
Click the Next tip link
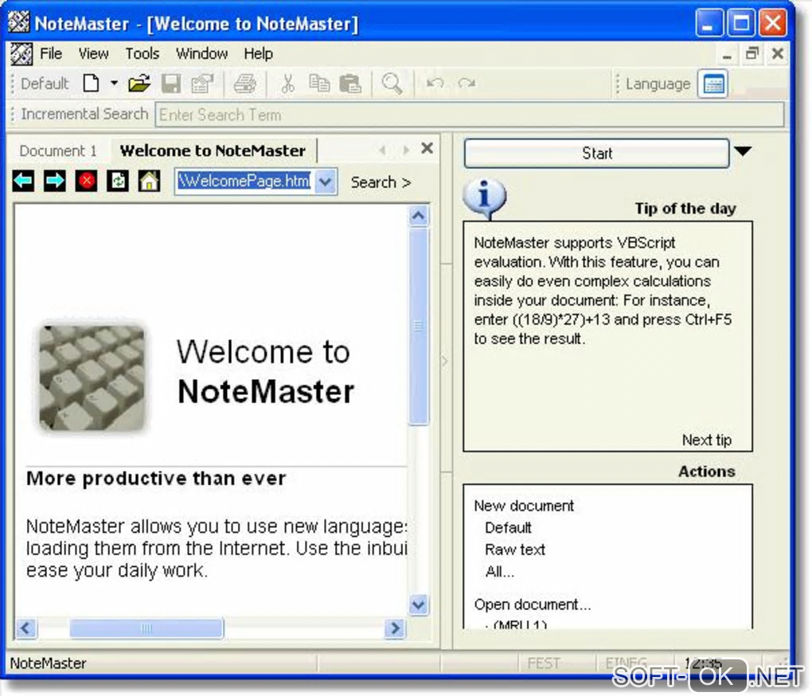point(706,440)
